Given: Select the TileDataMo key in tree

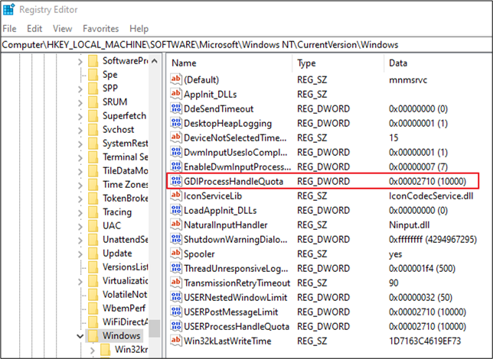Looking at the screenshot, I should tap(125, 170).
